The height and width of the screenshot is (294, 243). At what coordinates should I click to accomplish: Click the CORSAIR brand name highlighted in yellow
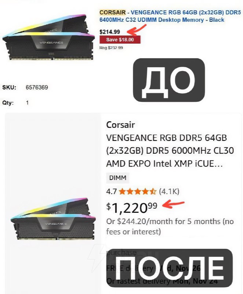(x=113, y=12)
